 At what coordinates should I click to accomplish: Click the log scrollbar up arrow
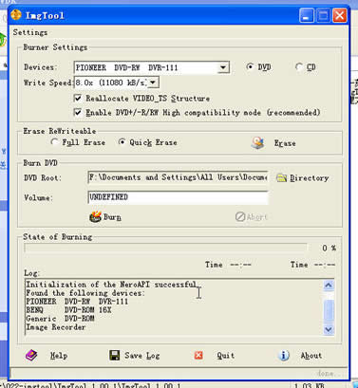click(329, 286)
